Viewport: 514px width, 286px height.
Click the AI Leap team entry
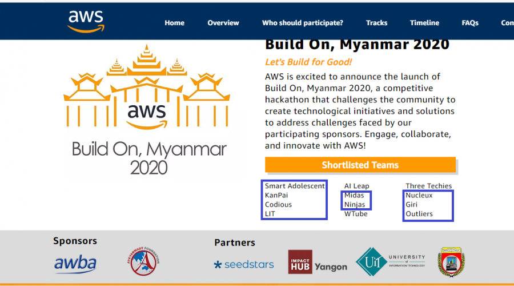click(x=357, y=186)
